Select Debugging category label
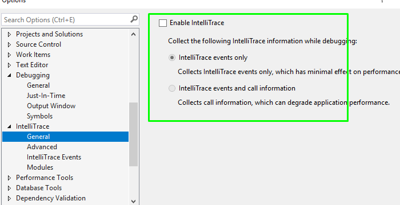Screen dimensions: 400x205 [x=33, y=75]
